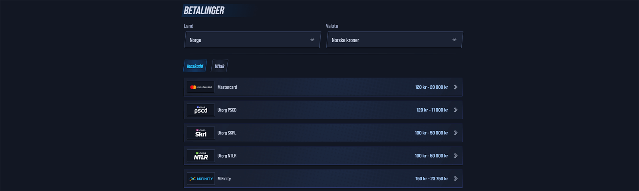The image size is (639, 191).
Task: Select the Mastercard payment method name
Action: click(227, 87)
